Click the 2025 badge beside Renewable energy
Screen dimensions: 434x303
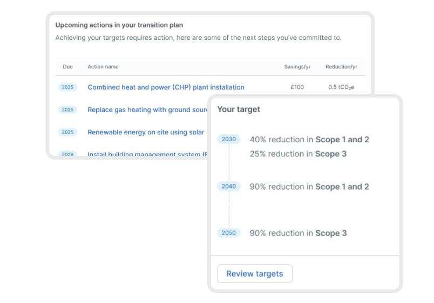(67, 132)
